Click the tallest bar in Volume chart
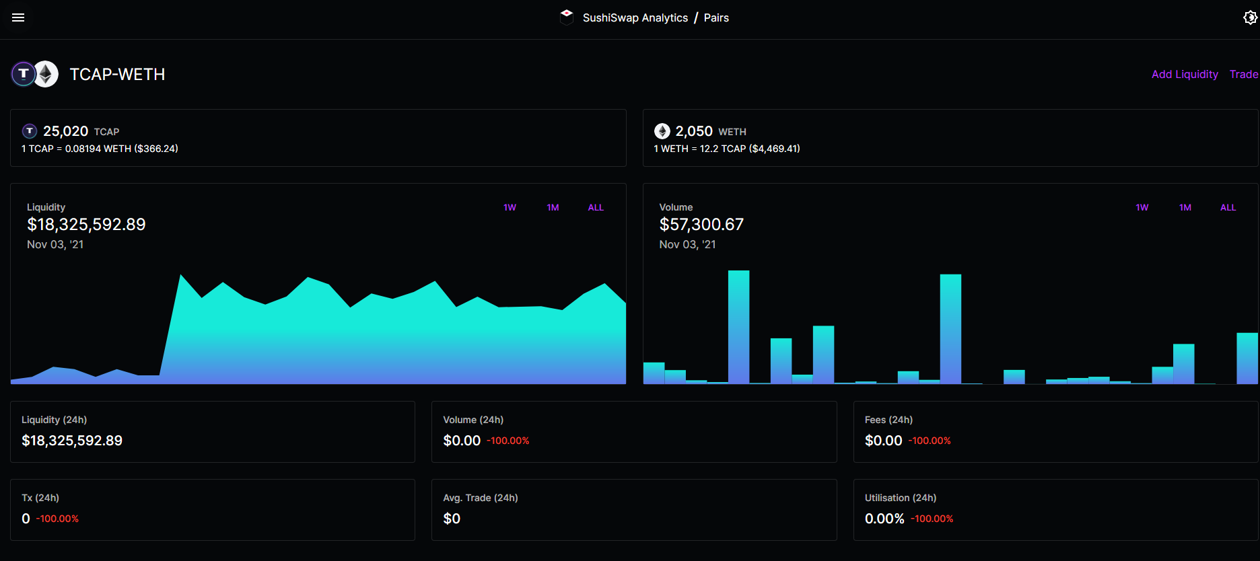Viewport: 1260px width, 561px height. (738, 327)
